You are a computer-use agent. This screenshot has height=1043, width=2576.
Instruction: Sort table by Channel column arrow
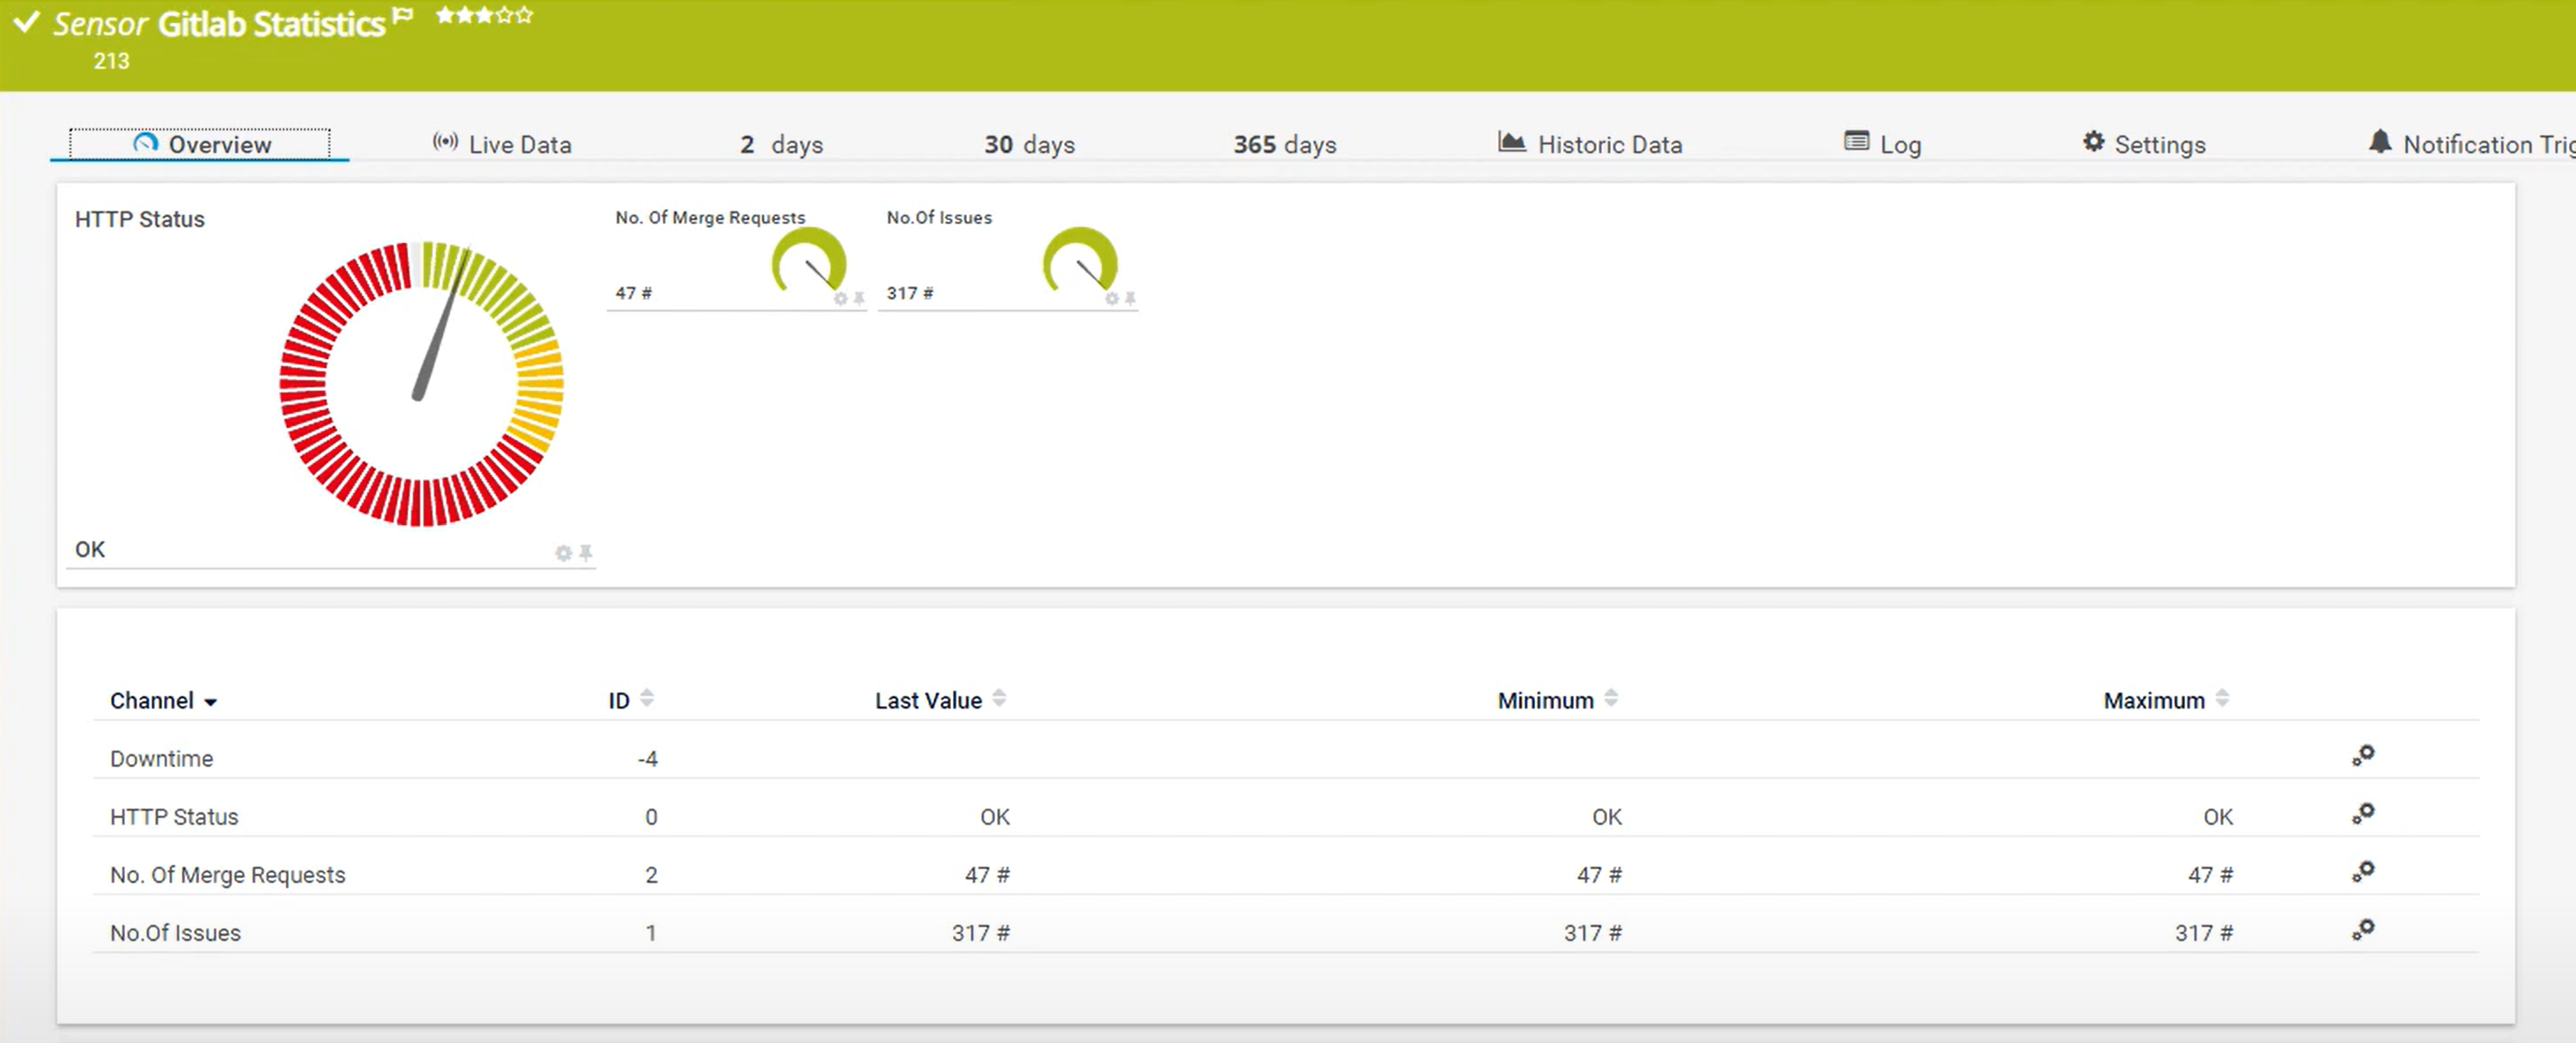tap(210, 702)
